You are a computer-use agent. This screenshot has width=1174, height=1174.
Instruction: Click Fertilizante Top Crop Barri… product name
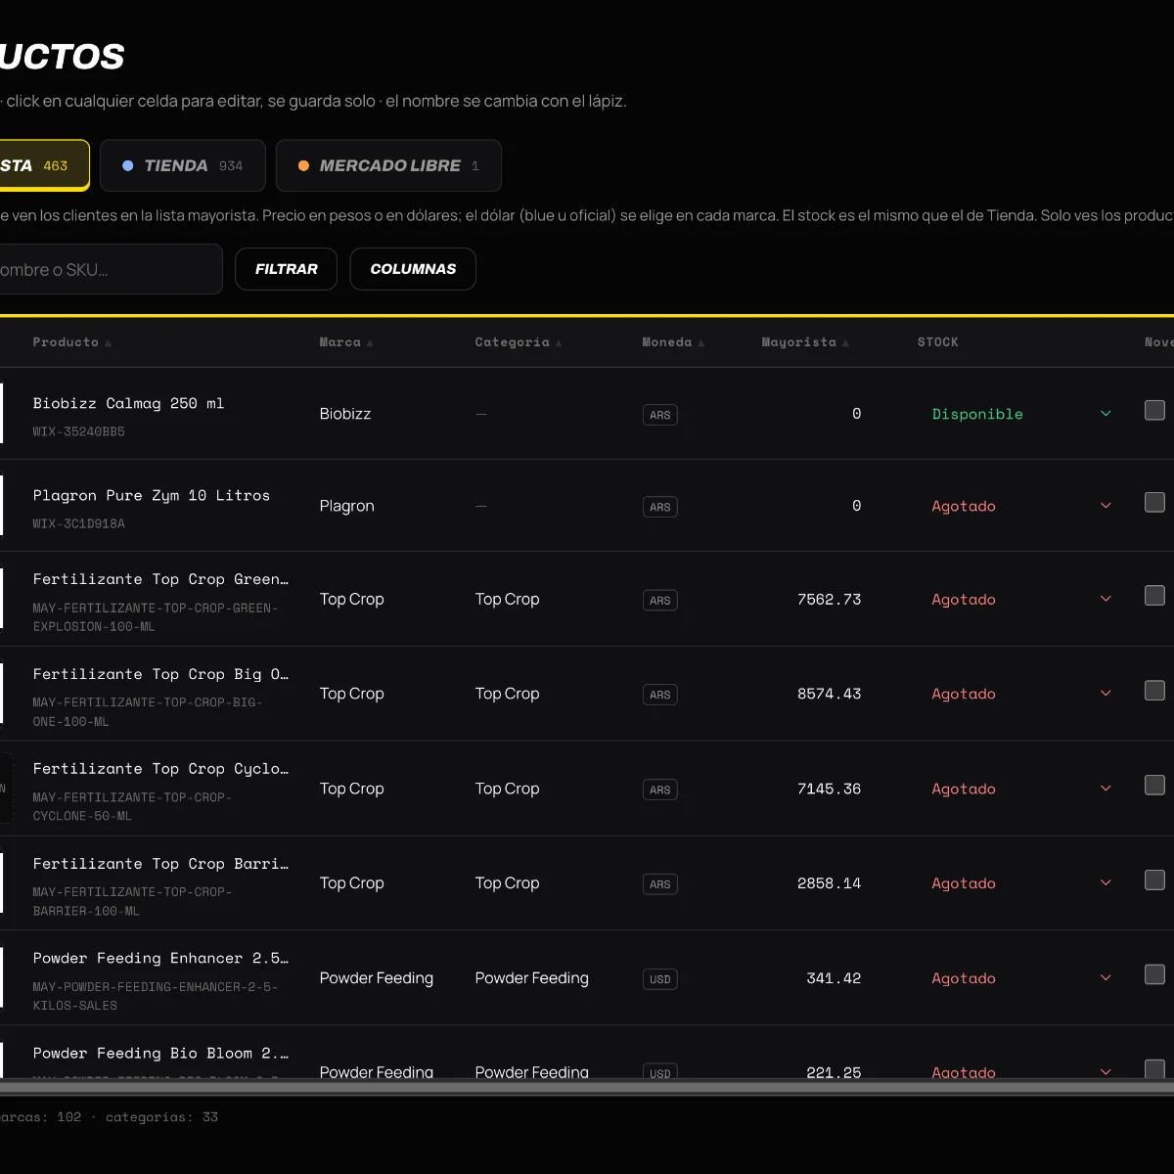click(160, 864)
